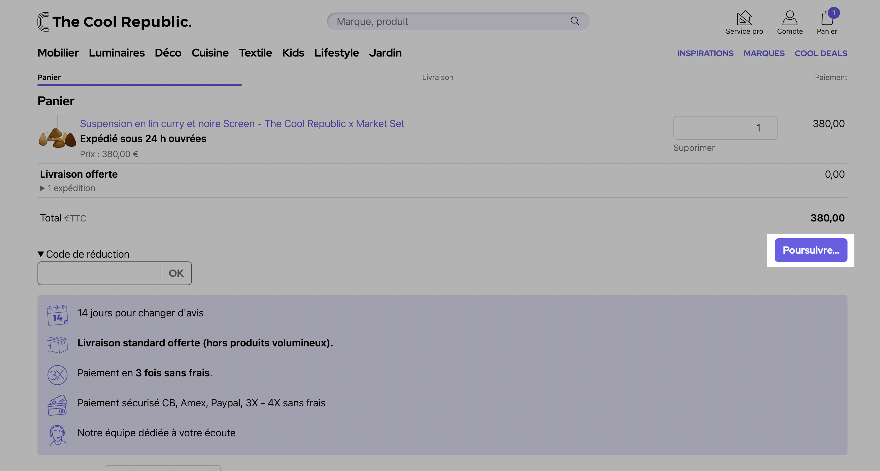880x471 pixels.
Task: Click the bold total '380,00' amount
Action: pyautogui.click(x=827, y=218)
